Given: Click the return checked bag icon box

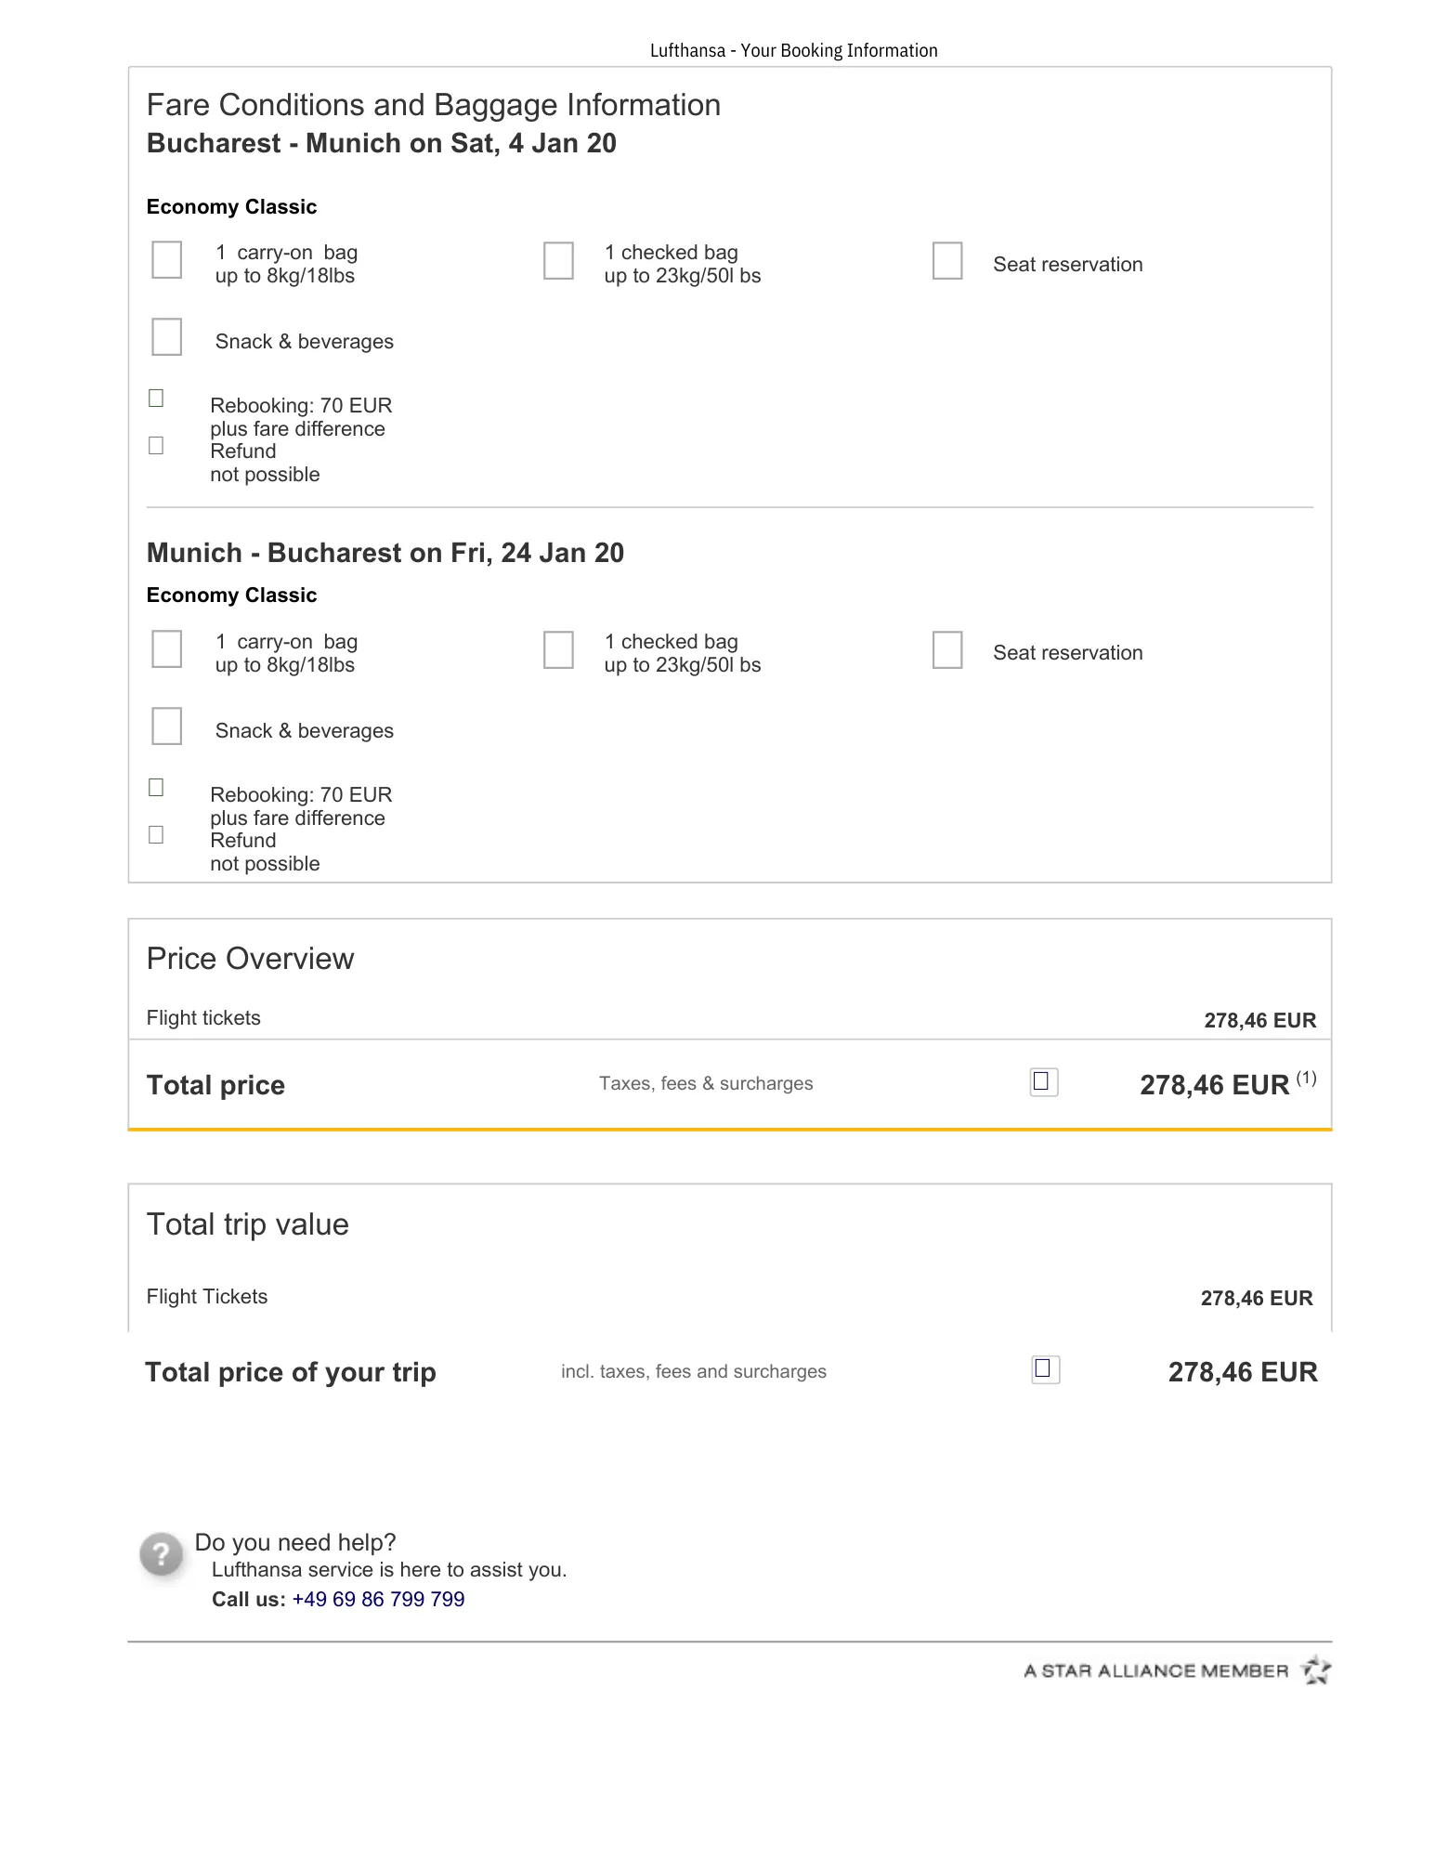Looking at the screenshot, I should pyautogui.click(x=558, y=650).
